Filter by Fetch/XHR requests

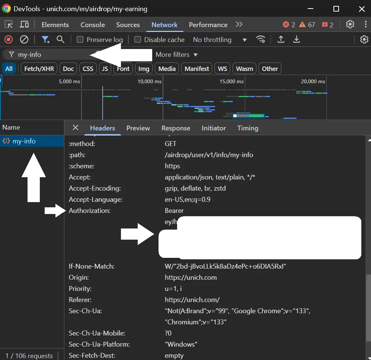click(x=39, y=68)
